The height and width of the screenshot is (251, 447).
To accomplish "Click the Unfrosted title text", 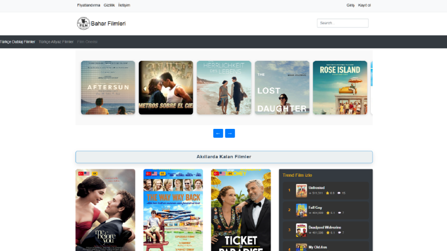I will 316,188.
